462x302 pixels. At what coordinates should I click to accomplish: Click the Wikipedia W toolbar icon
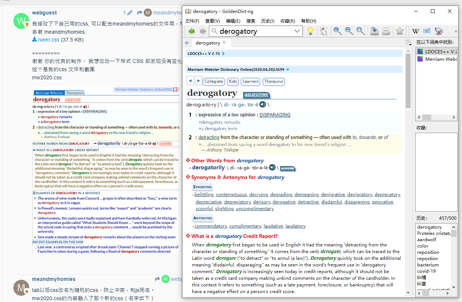point(416,31)
